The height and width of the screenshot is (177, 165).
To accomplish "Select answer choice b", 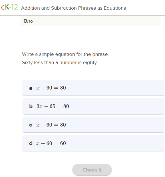I will point(93,106).
